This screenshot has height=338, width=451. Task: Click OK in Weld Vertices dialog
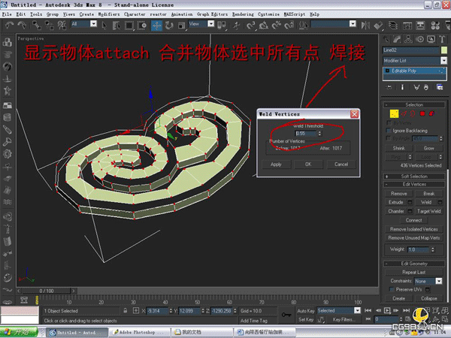(308, 164)
